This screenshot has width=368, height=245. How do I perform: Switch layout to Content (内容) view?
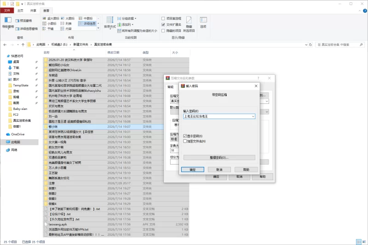point(66,28)
